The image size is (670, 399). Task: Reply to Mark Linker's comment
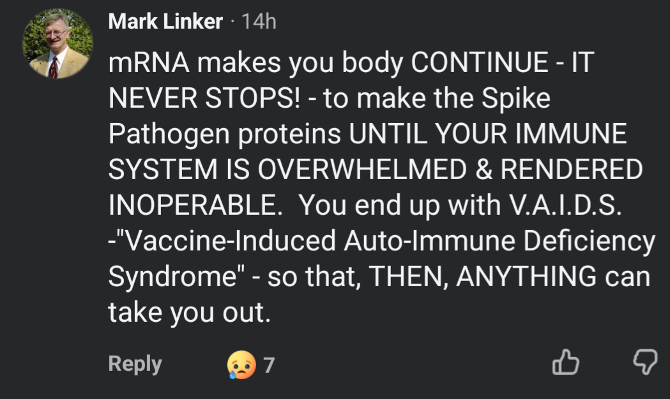tap(135, 365)
